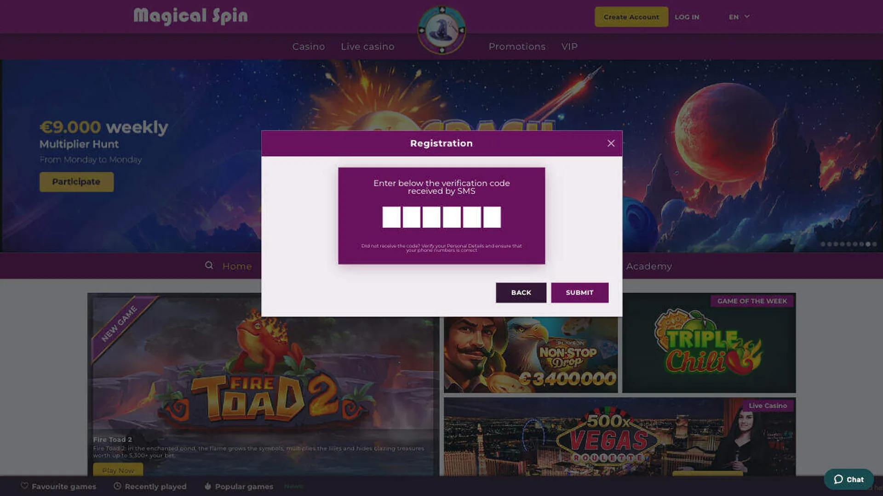The image size is (883, 496).
Task: Open the Live casino menu item
Action: pos(367,46)
